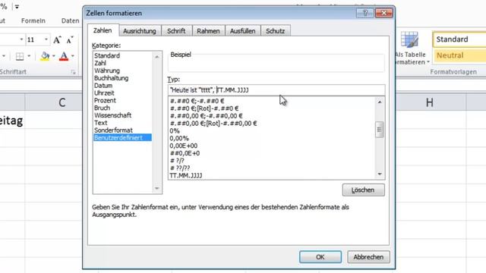The width and height of the screenshot is (486, 273).
Task: Click the Löschen button
Action: [x=363, y=190]
